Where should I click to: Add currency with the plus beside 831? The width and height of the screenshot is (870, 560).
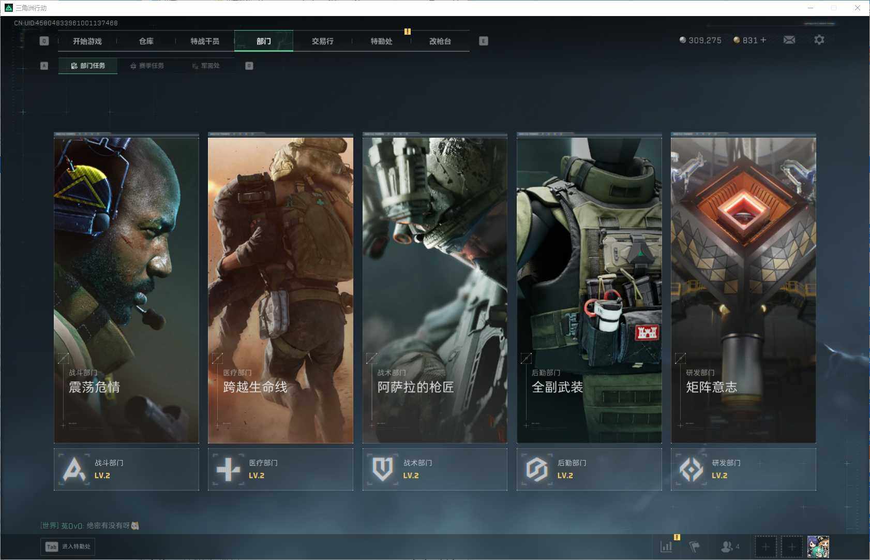pos(763,40)
